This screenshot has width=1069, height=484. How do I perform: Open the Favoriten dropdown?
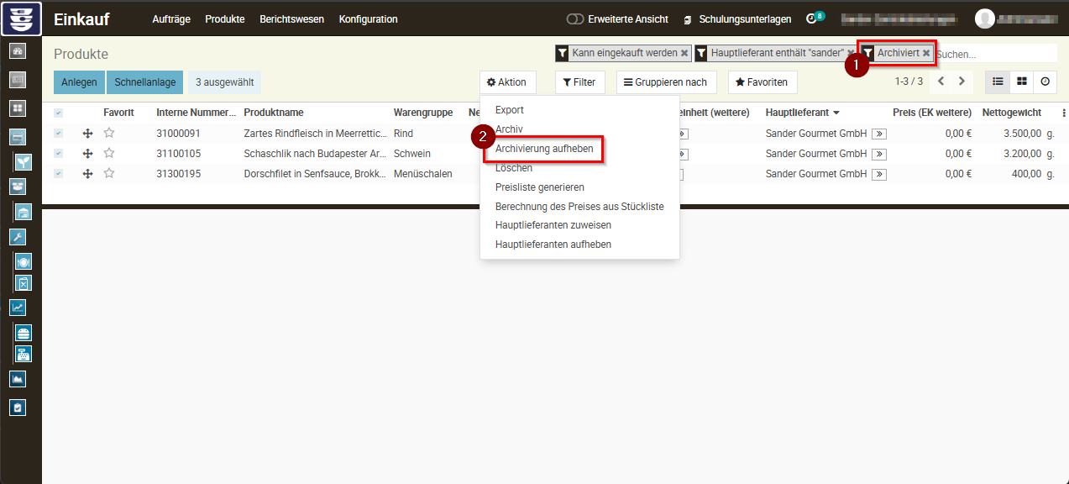click(x=762, y=82)
